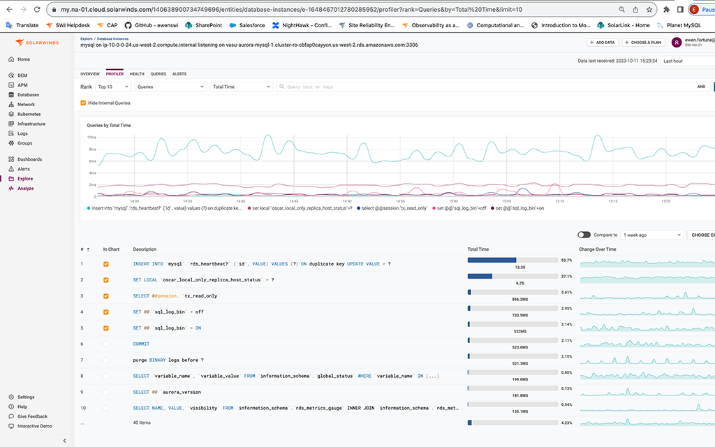This screenshot has width=715, height=447.
Task: Switch to the HEALTH tab
Action: click(x=137, y=73)
